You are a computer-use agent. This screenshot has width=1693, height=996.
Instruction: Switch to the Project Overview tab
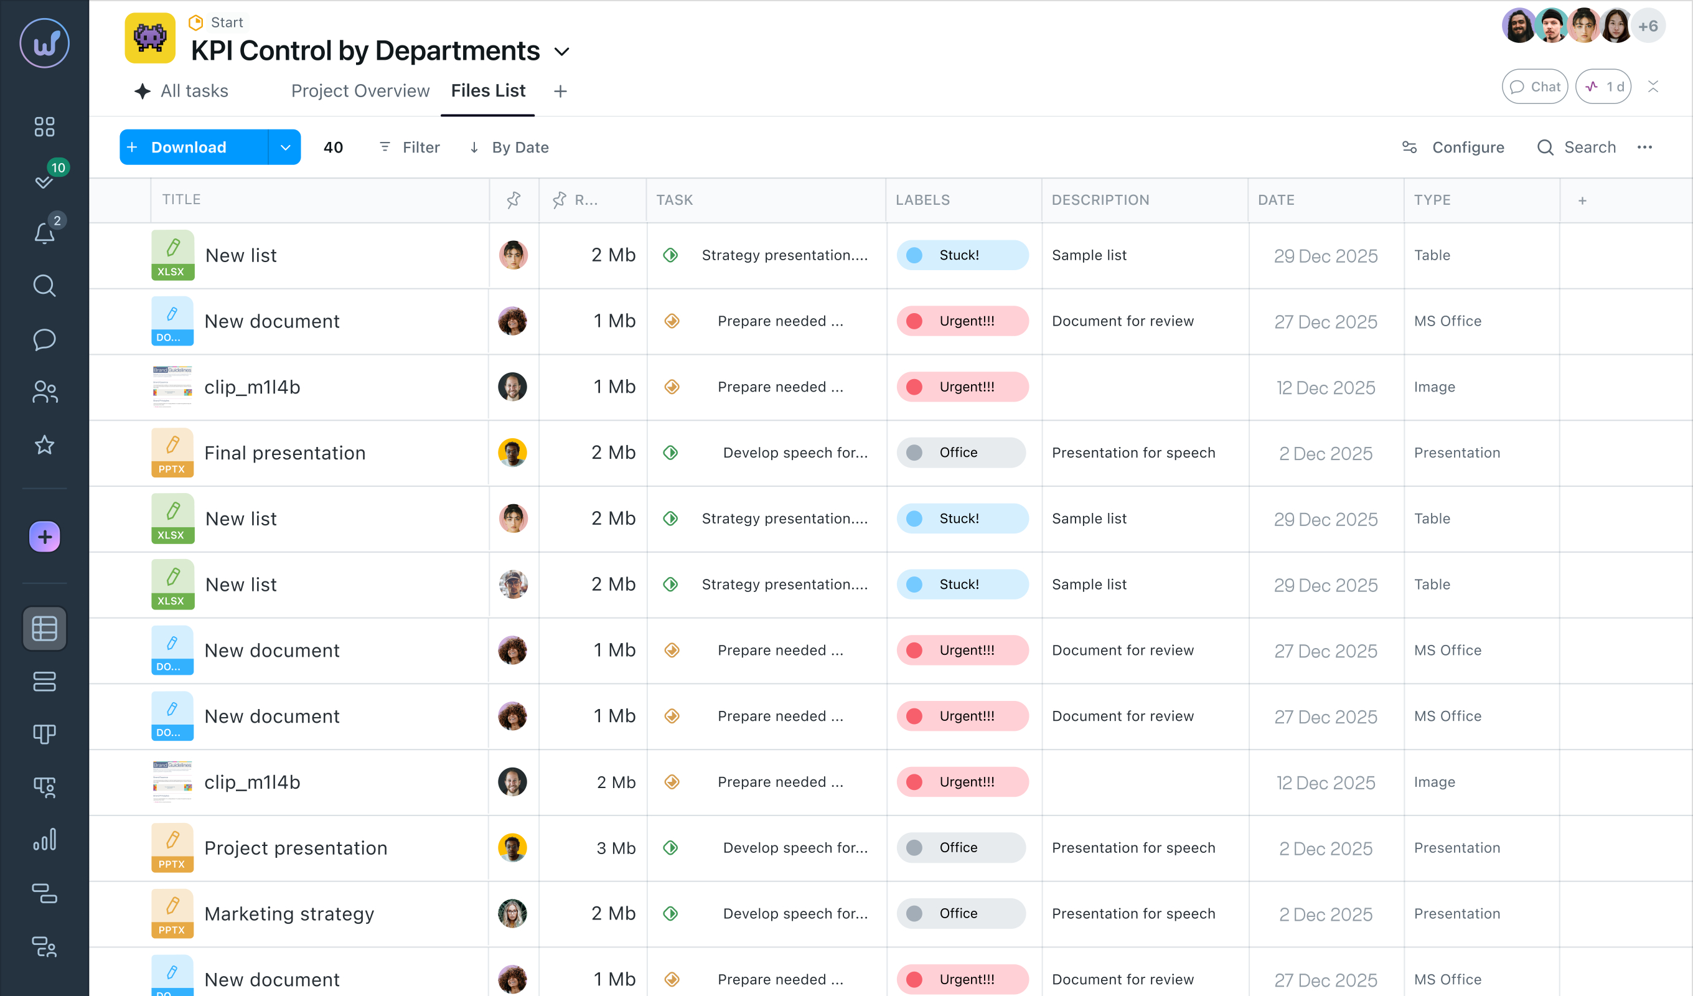click(360, 91)
